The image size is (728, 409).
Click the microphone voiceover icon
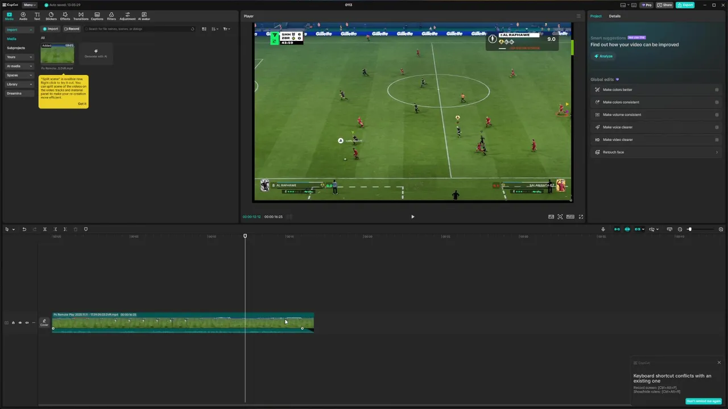point(603,229)
